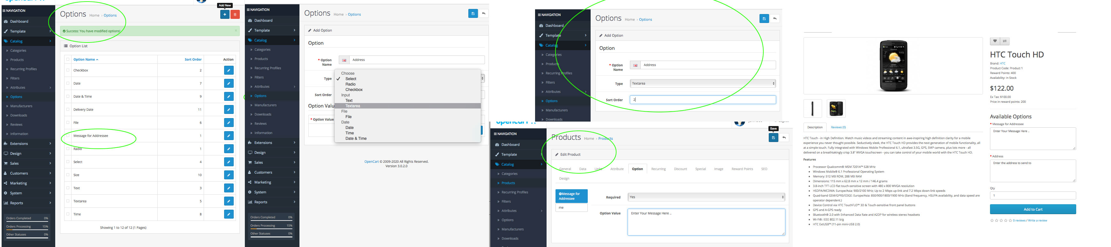This screenshot has height=247, width=1111.
Task: Tick checkbox for the Text row
Action: tap(68, 188)
